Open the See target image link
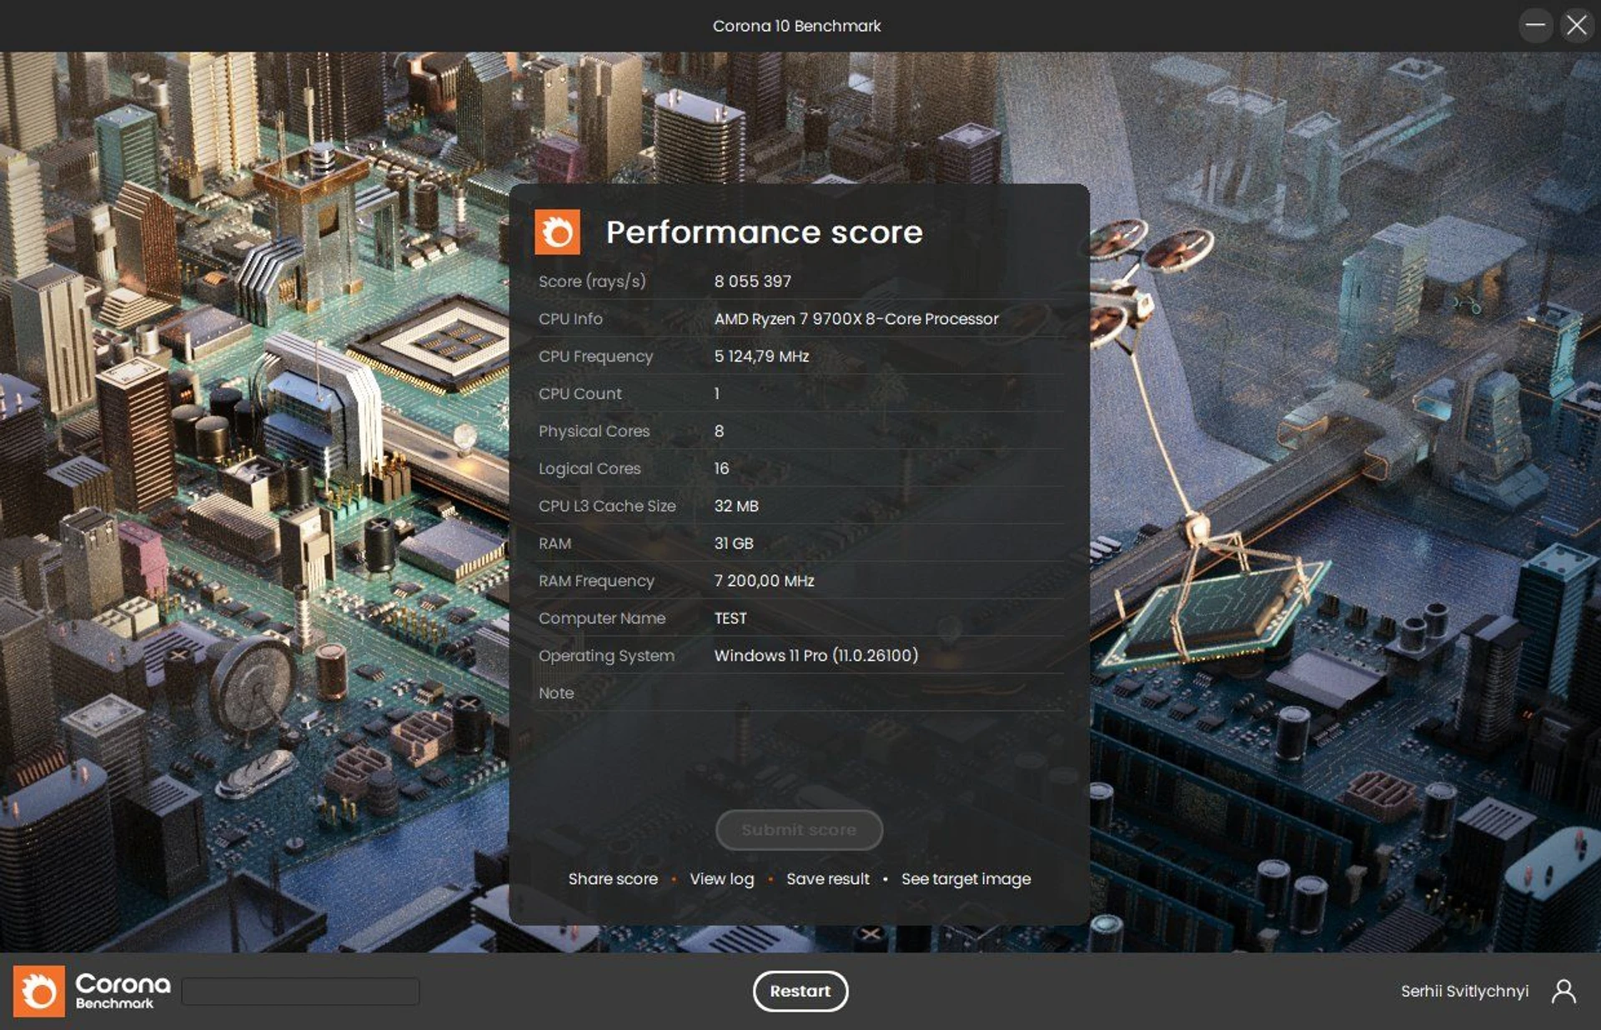 coord(966,879)
